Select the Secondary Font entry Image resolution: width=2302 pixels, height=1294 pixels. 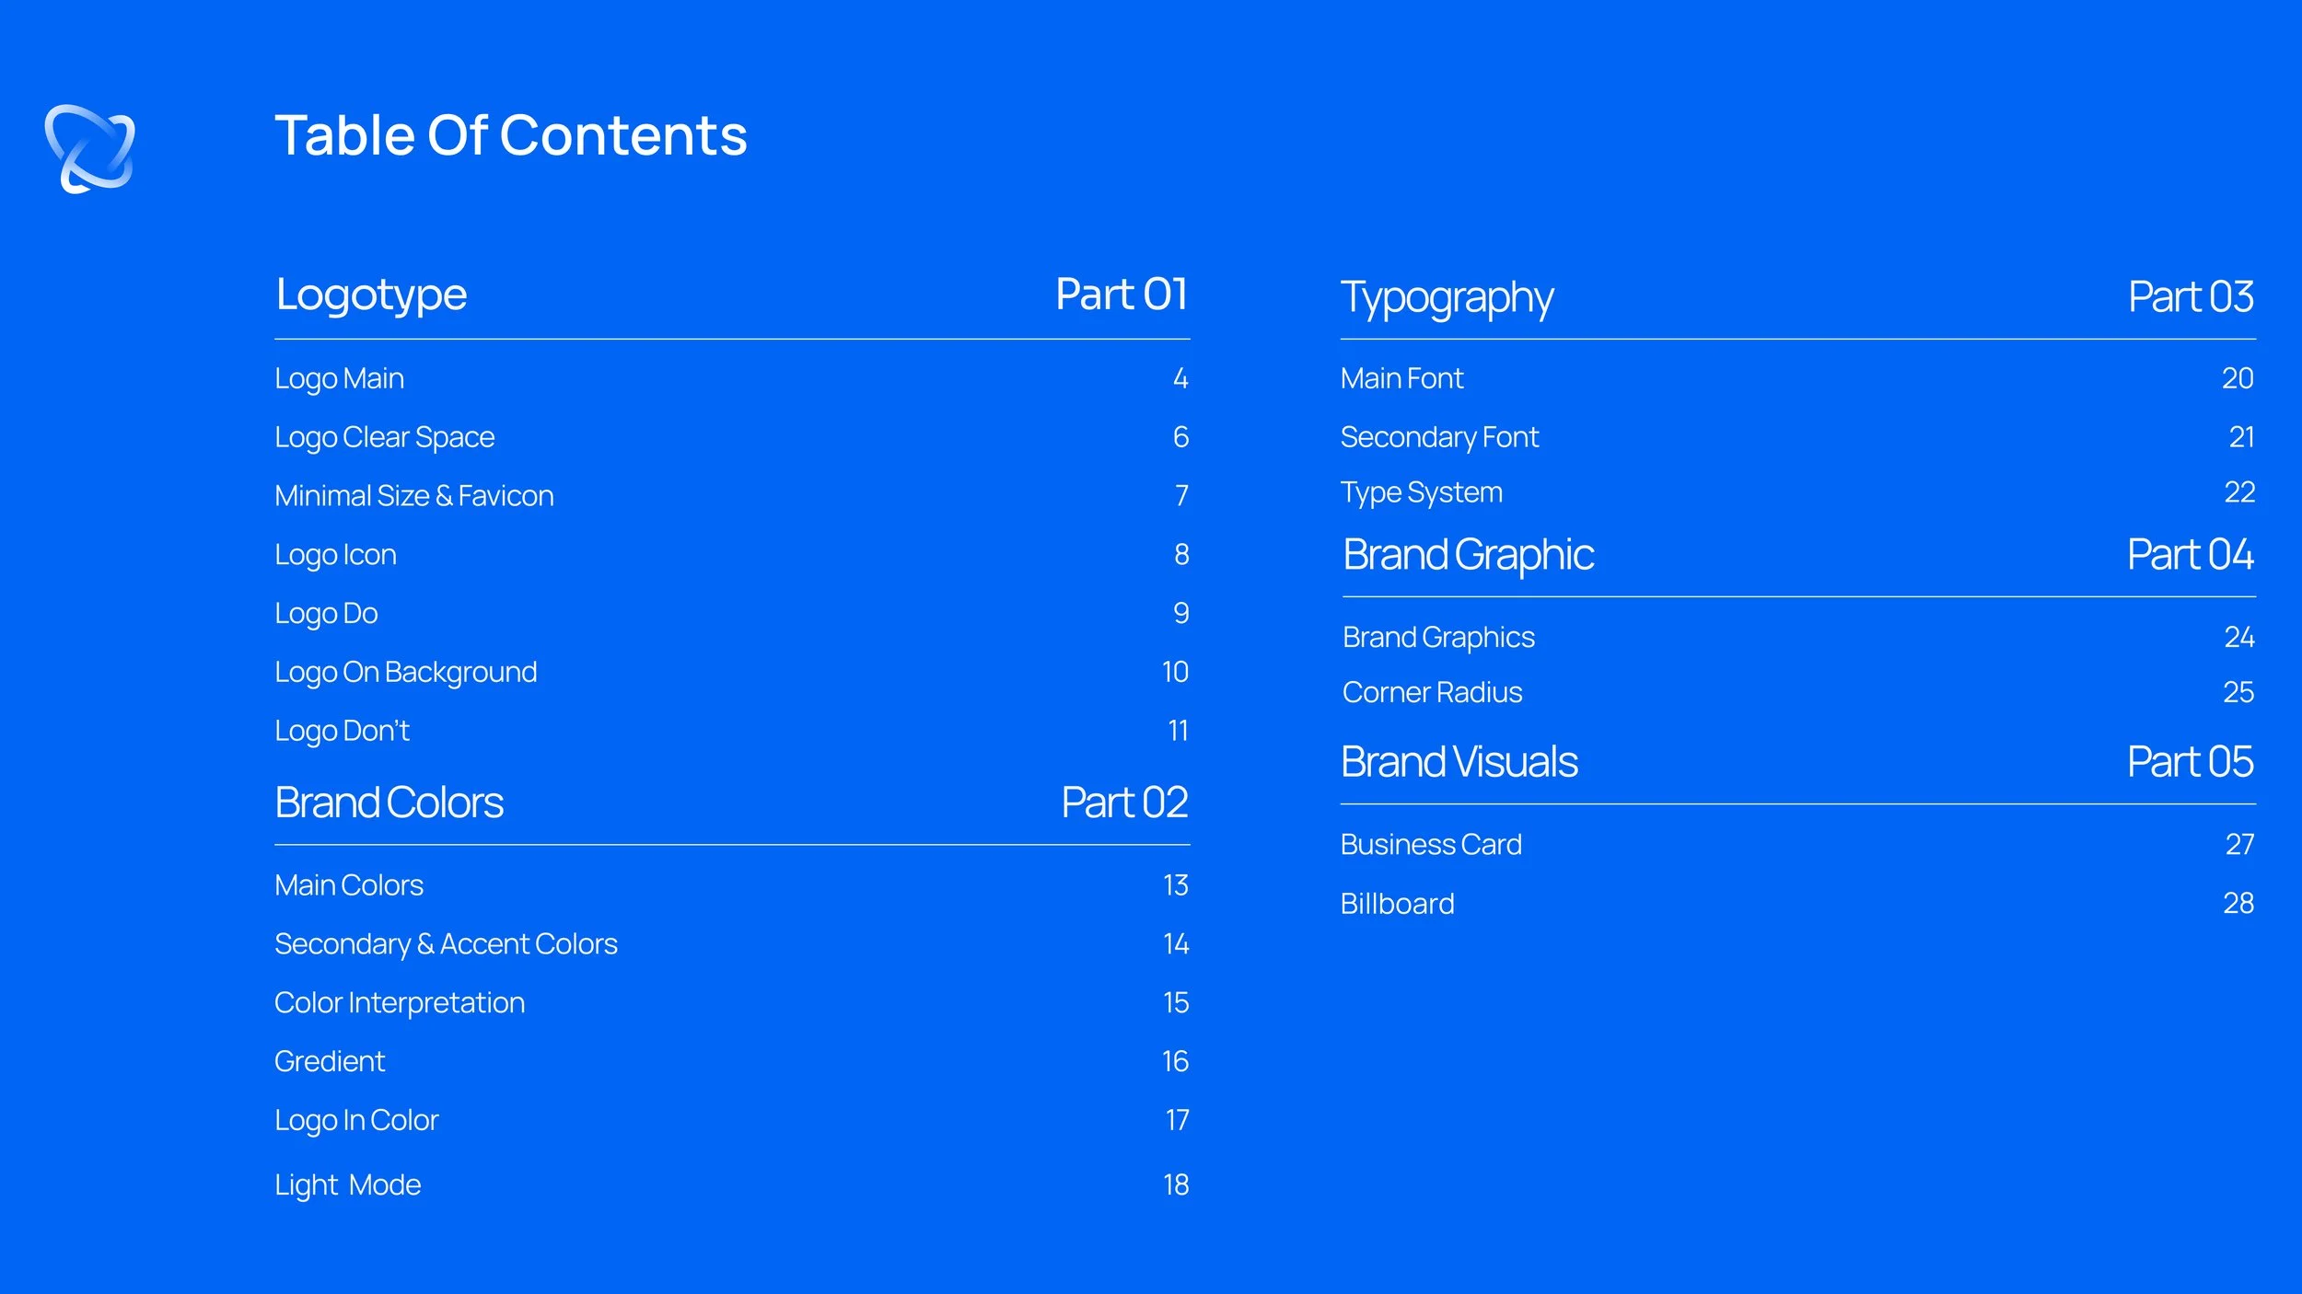point(1438,437)
